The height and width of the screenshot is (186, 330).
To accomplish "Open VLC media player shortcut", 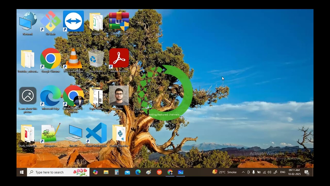I will click(73, 60).
